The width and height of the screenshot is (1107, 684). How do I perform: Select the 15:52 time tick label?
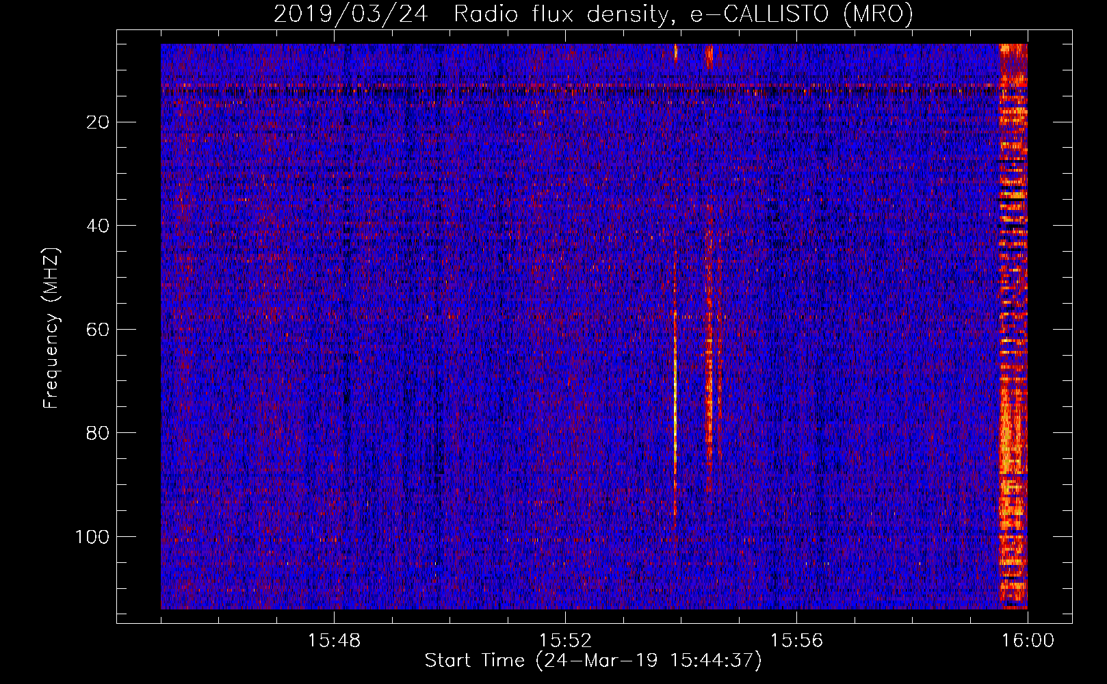click(x=565, y=641)
